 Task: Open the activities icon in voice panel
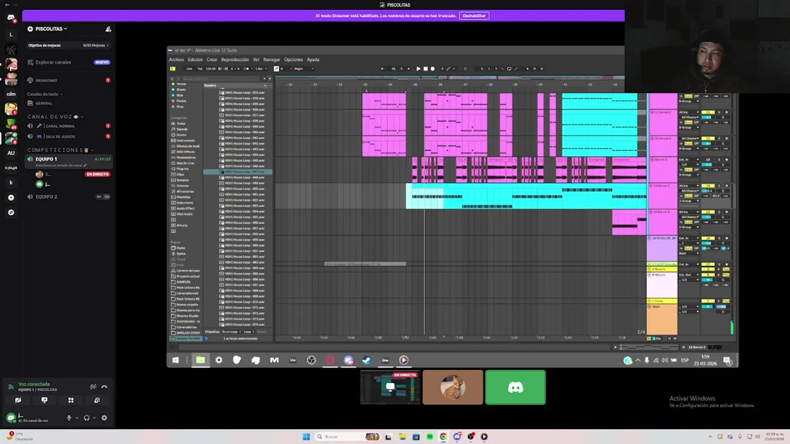(71, 400)
